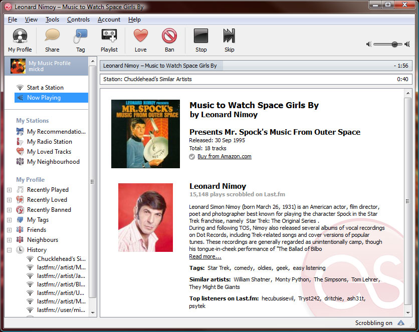Open the File menu
This screenshot has height=332, width=419.
click(13, 20)
